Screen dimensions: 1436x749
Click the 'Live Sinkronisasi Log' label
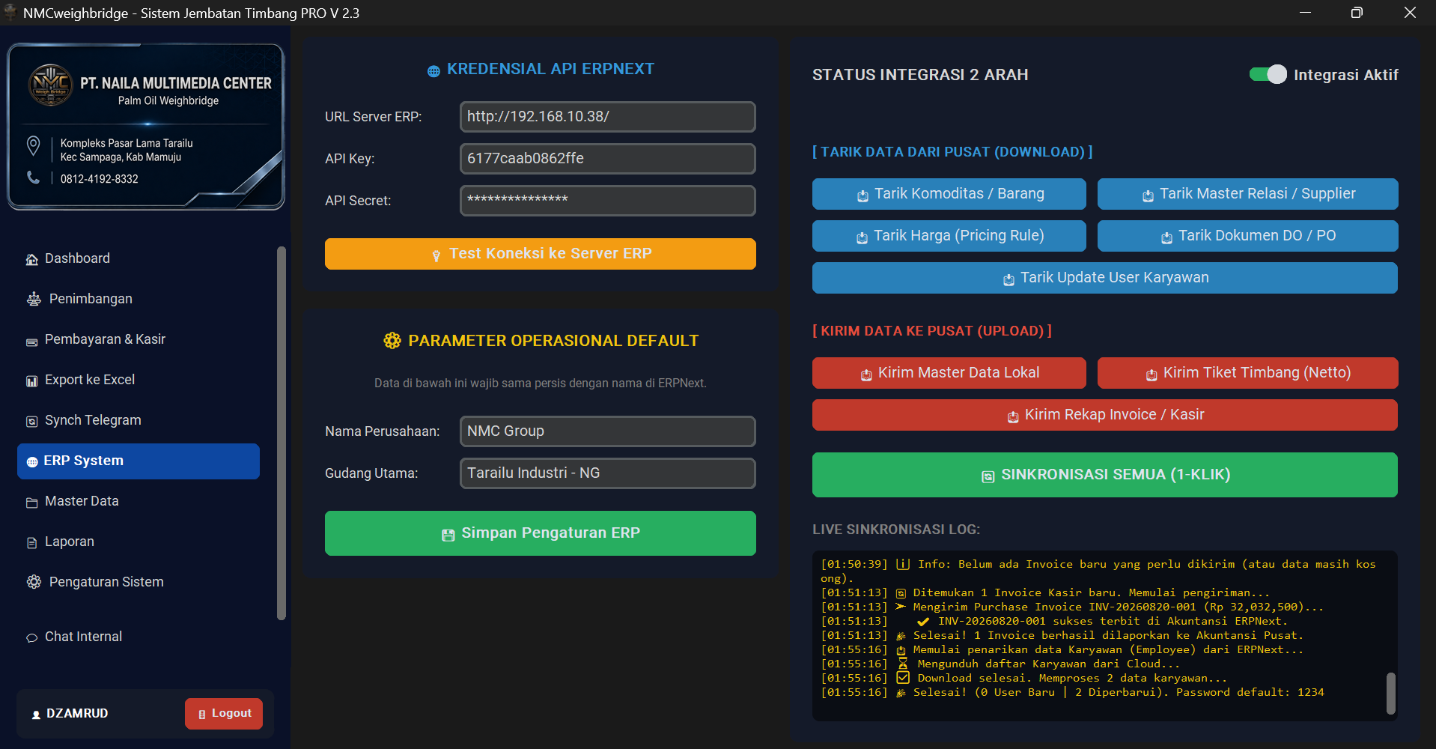(x=896, y=530)
